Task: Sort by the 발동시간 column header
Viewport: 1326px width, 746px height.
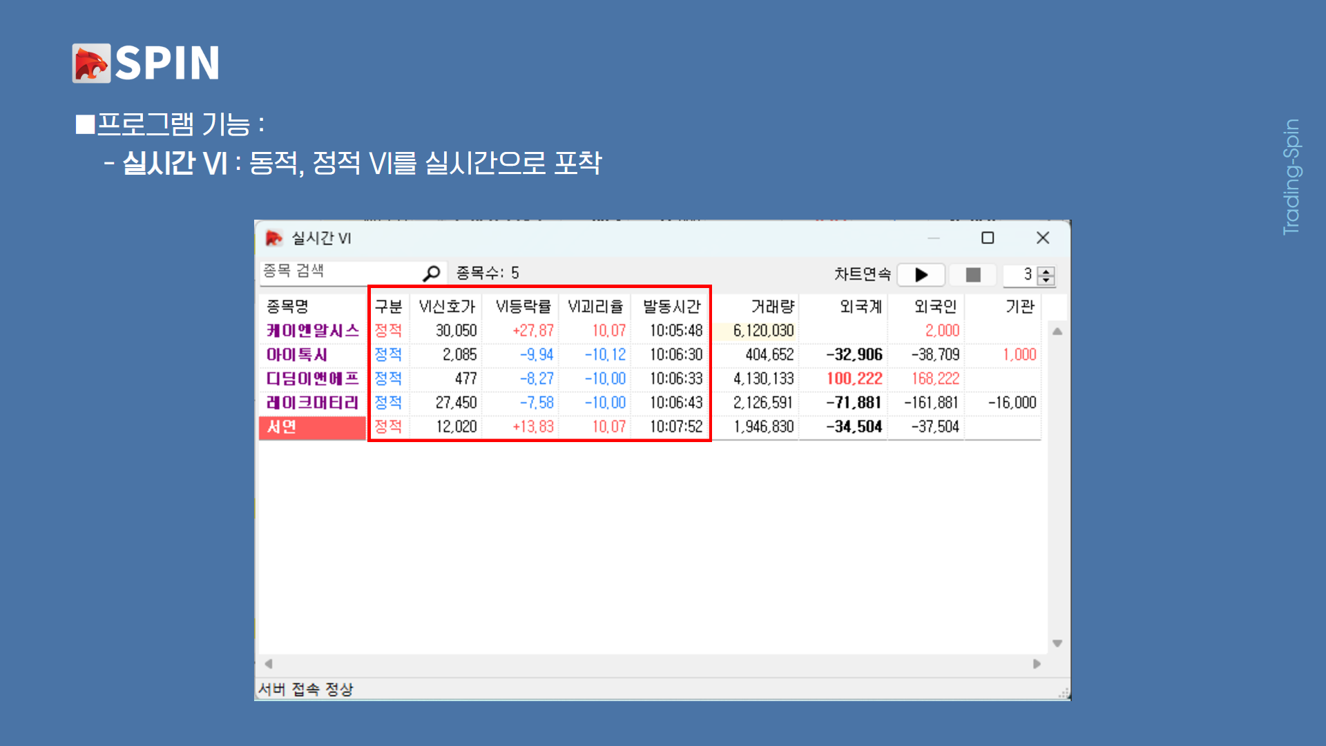Action: click(671, 306)
